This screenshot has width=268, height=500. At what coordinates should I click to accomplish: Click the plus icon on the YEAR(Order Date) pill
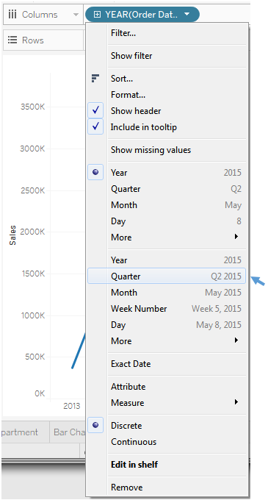tap(98, 15)
